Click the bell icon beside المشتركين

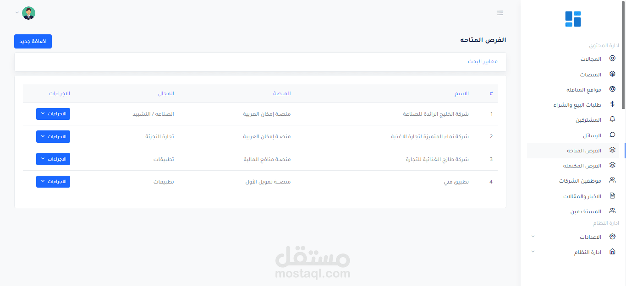[x=612, y=119]
